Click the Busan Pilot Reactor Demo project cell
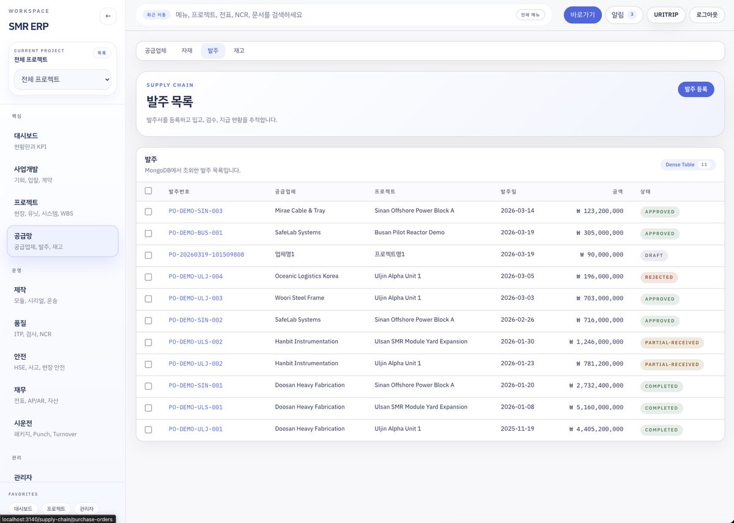The image size is (734, 523). (410, 232)
